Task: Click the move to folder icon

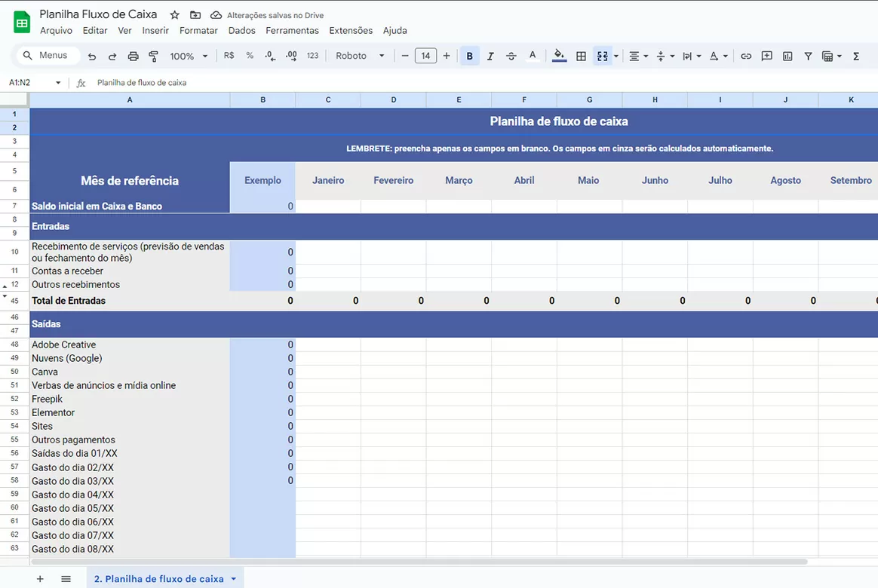Action: 195,15
